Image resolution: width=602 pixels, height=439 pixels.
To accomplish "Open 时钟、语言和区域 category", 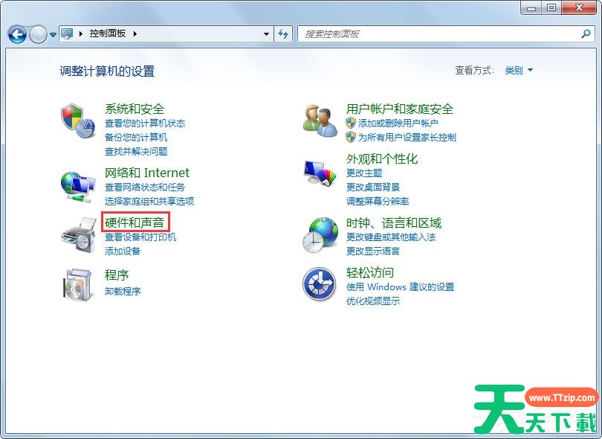I will tap(394, 223).
